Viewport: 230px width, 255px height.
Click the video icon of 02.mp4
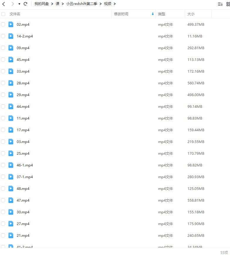pyautogui.click(x=11, y=24)
